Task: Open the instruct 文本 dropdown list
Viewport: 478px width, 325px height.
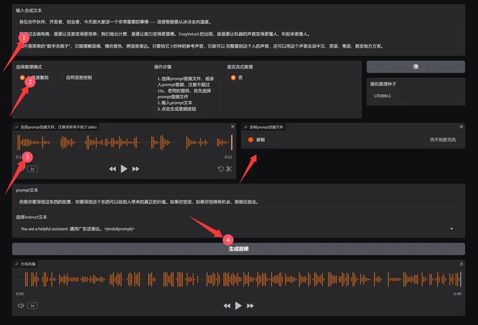Action: click(x=452, y=229)
